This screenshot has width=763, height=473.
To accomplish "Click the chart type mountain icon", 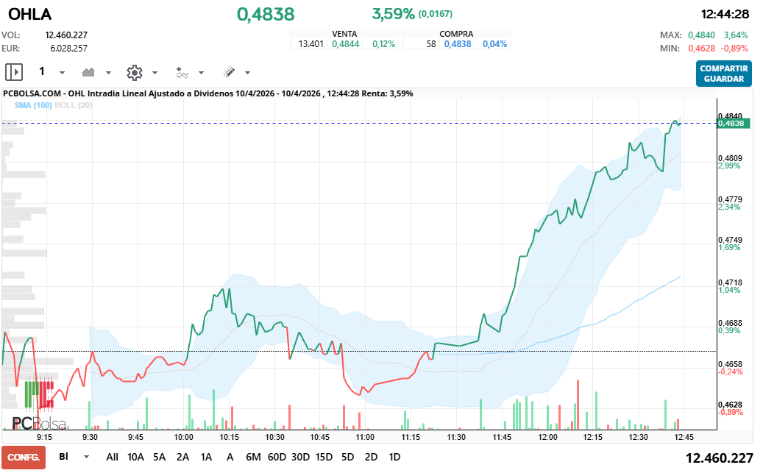I will [x=89, y=72].
